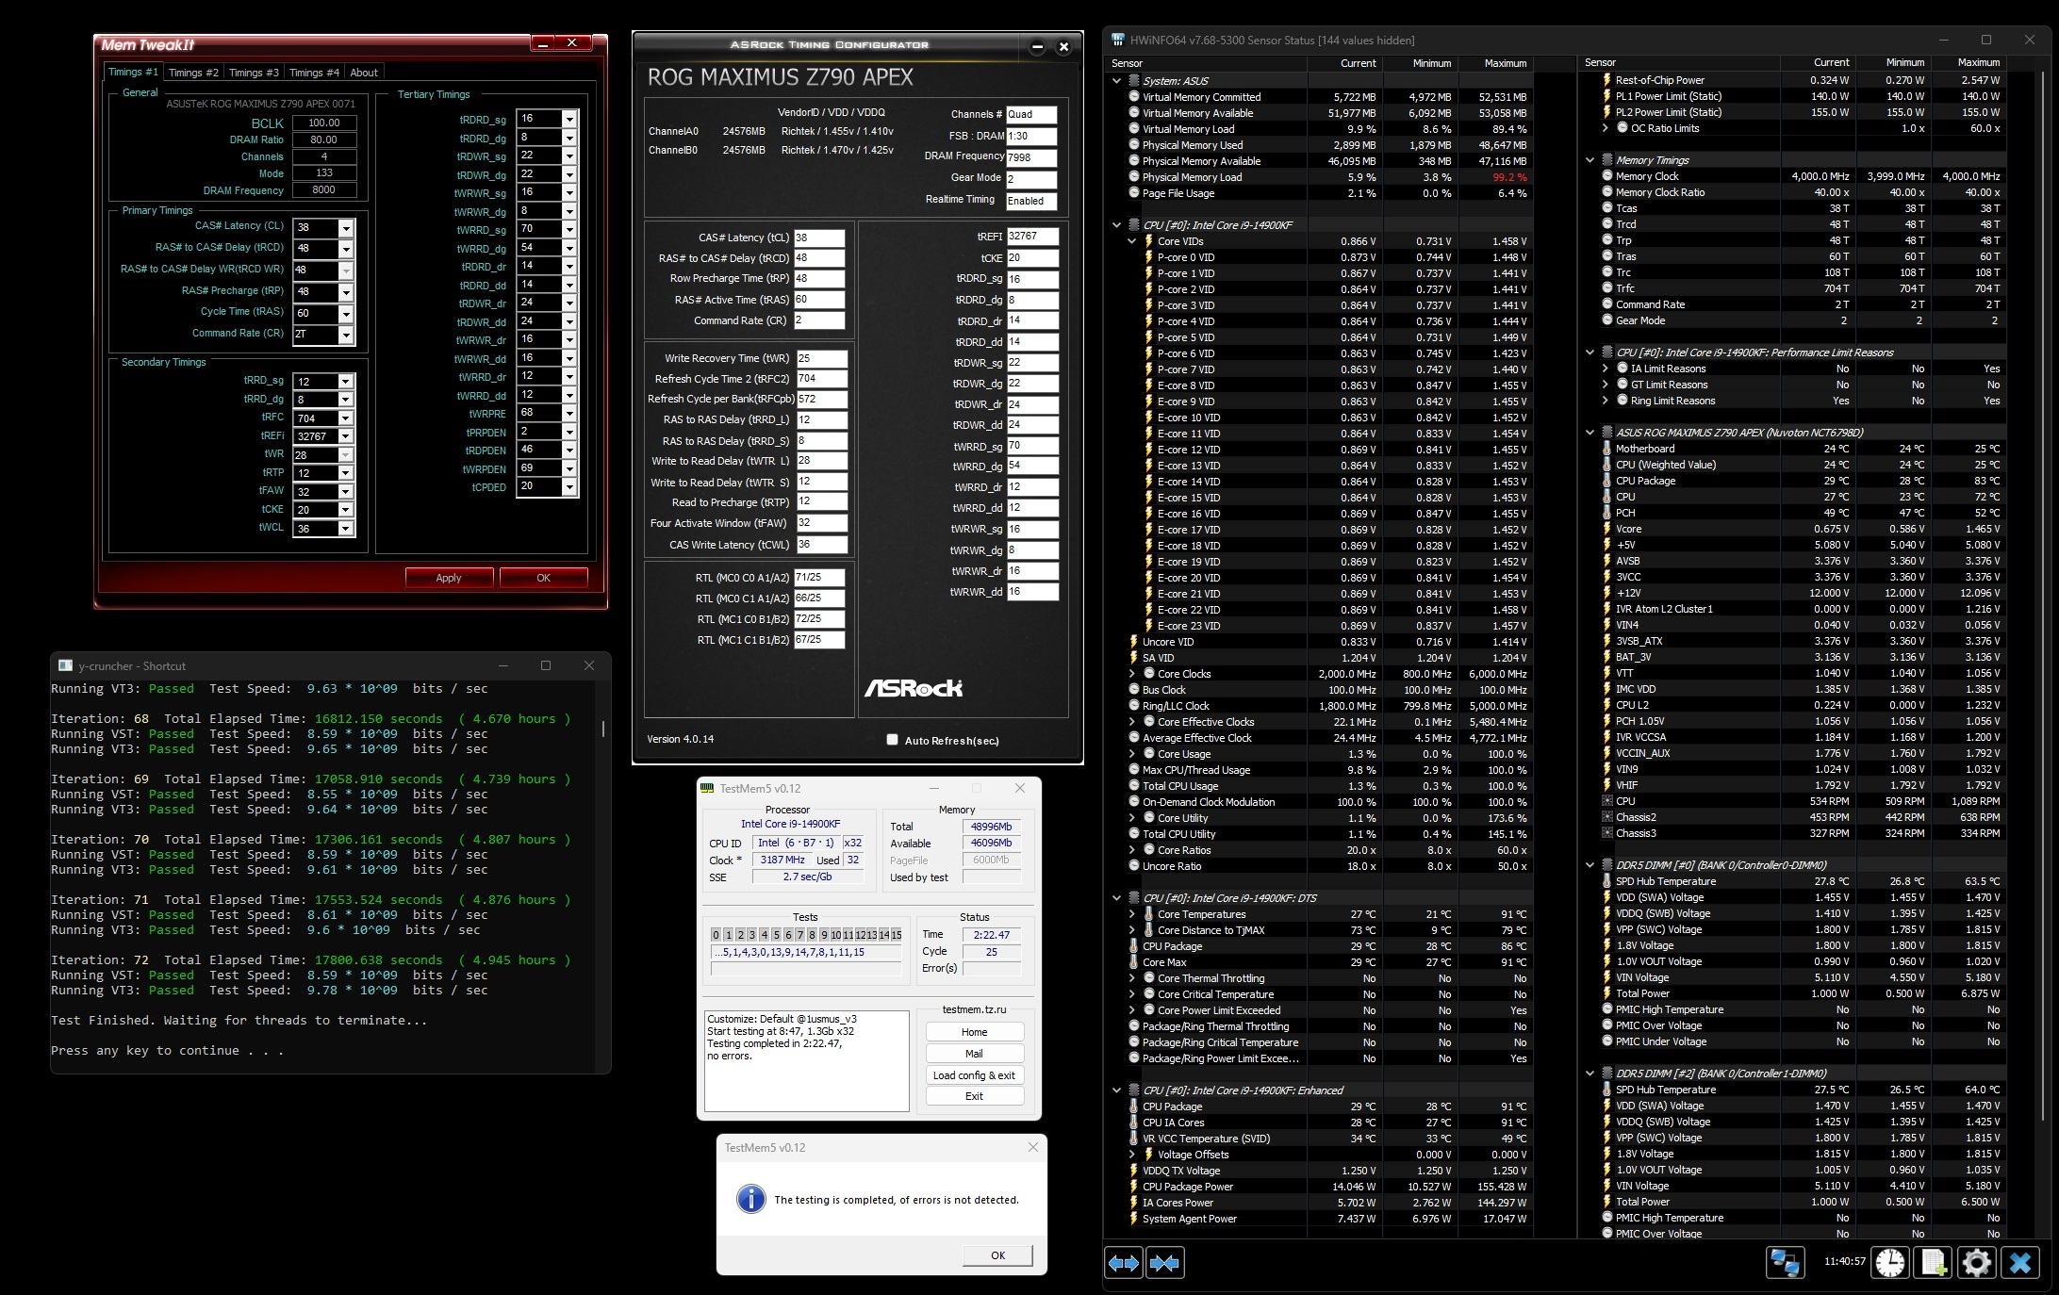Click the Uncore VID bolt icon
This screenshot has width=2059, height=1295.
click(x=1133, y=642)
